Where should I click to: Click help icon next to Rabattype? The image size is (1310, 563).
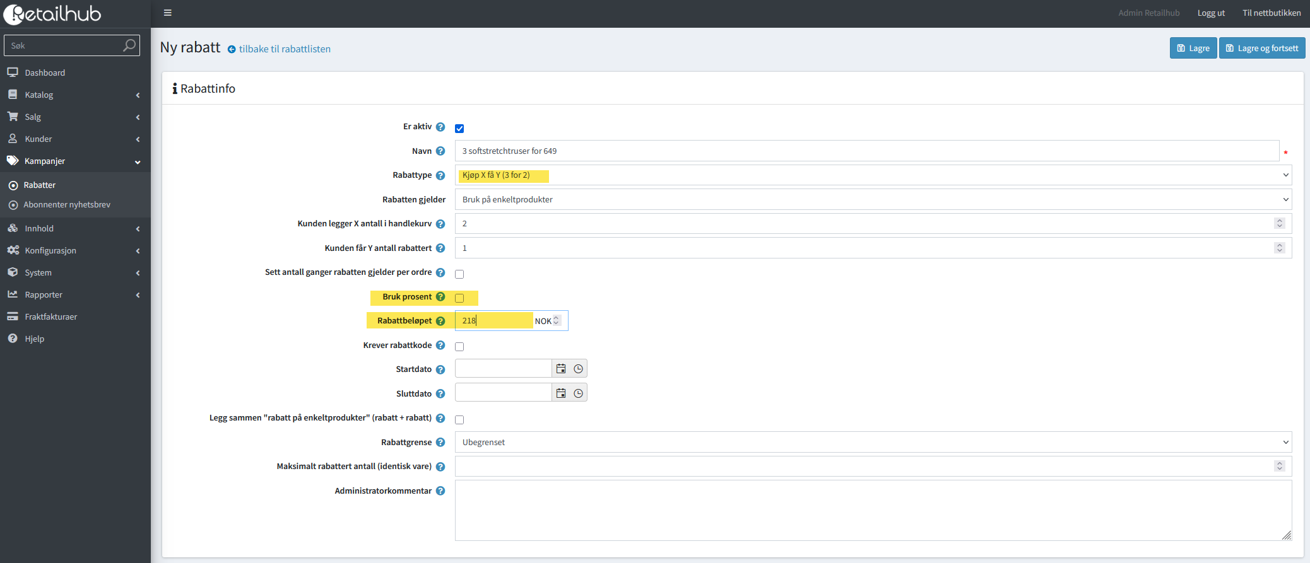click(x=440, y=175)
